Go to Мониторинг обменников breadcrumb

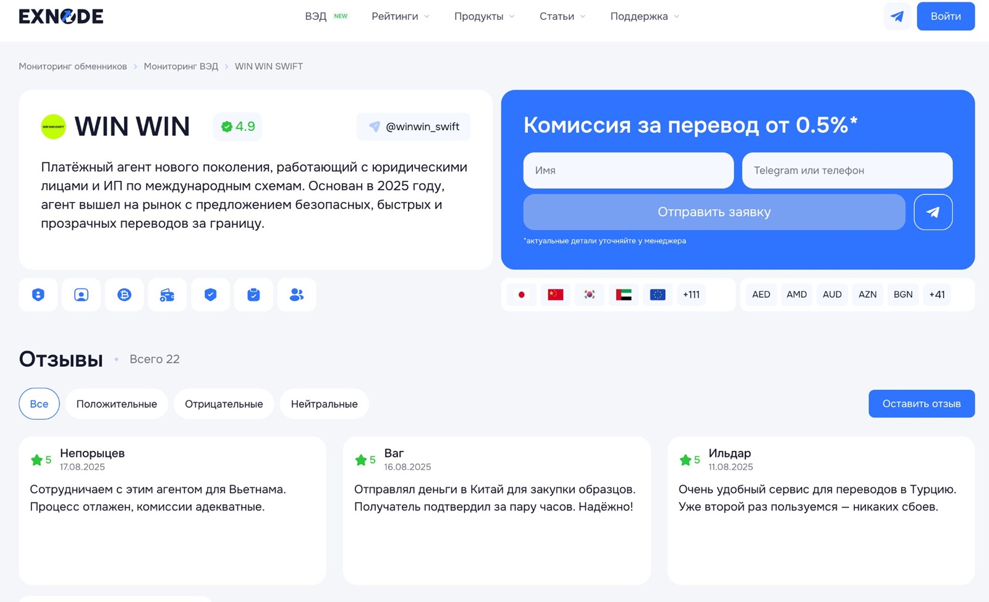[x=73, y=66]
